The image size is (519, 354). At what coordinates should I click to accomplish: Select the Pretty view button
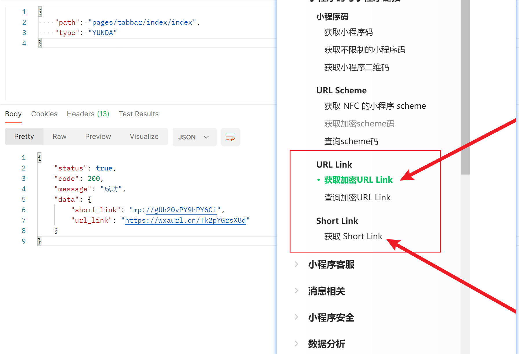24,137
